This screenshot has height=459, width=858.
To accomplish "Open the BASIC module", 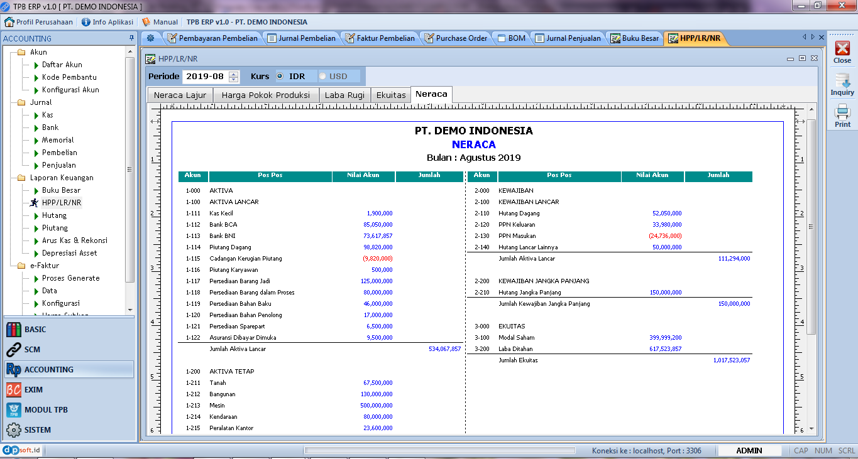I will 35,329.
